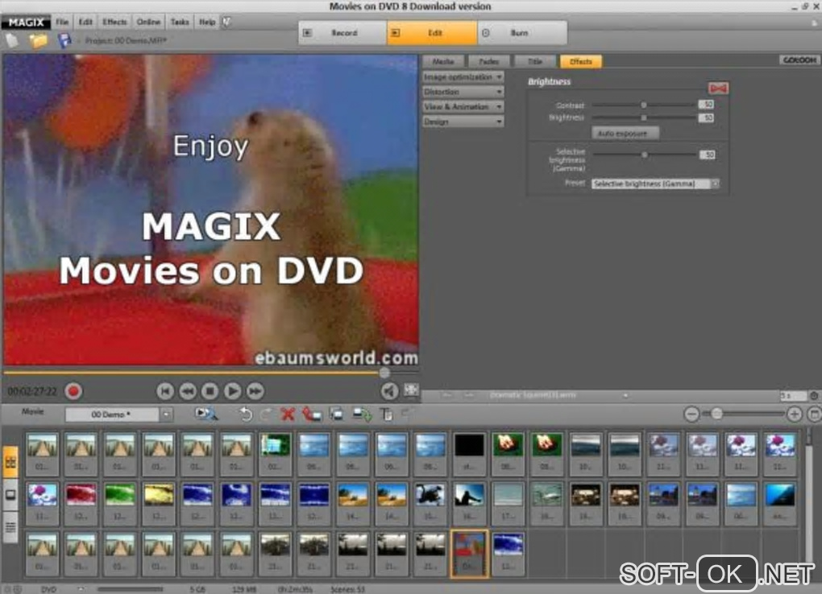Viewport: 822px width, 594px height.
Task: Open the Tasks menu
Action: coord(179,22)
